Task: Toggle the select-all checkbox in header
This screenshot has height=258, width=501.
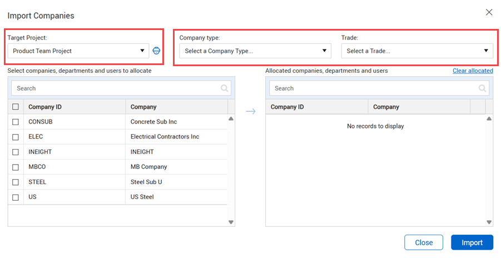Action: pyautogui.click(x=16, y=107)
